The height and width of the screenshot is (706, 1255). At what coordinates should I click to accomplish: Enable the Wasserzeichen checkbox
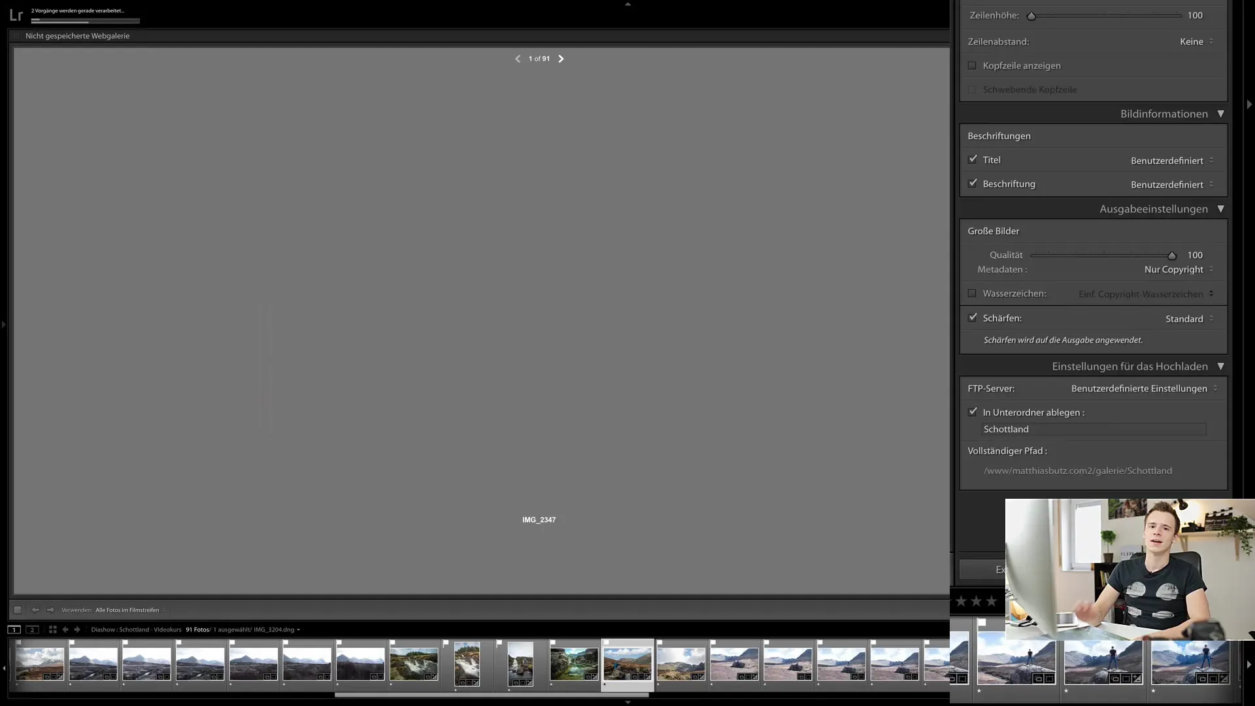[x=972, y=294]
